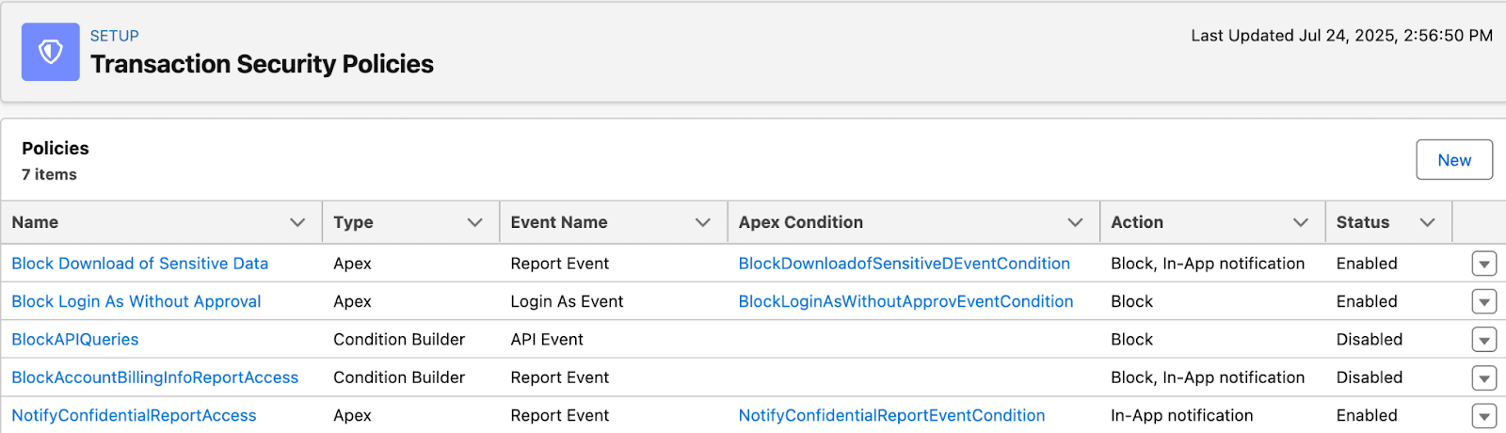This screenshot has width=1506, height=433.
Task: Click the Apex Condition column chevron
Action: click(x=1075, y=223)
